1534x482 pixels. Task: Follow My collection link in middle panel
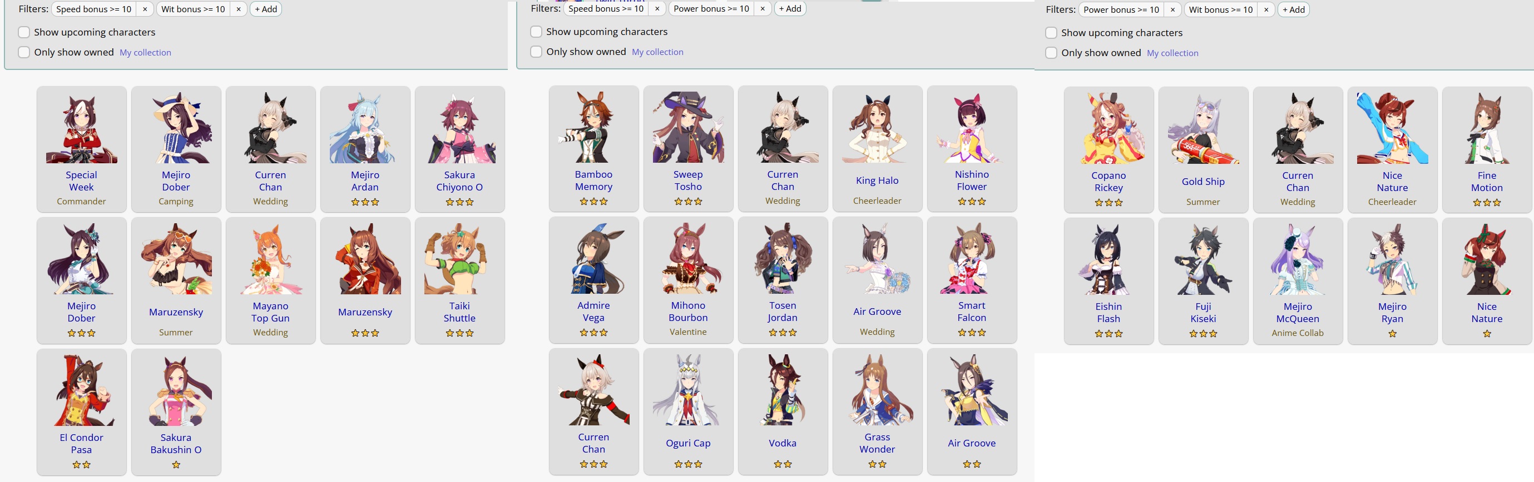pyautogui.click(x=657, y=52)
